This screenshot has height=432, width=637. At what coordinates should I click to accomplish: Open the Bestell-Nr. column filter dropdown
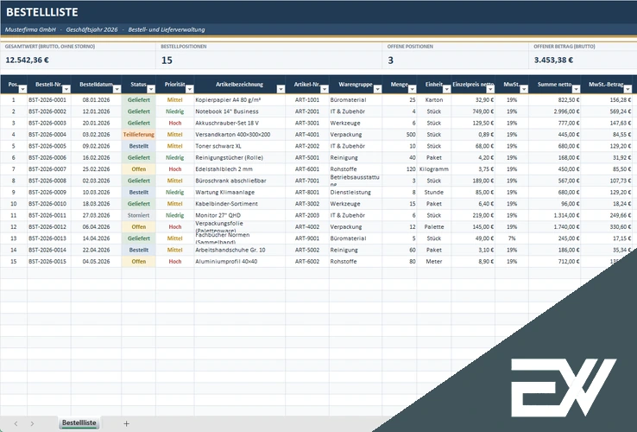tap(66, 89)
